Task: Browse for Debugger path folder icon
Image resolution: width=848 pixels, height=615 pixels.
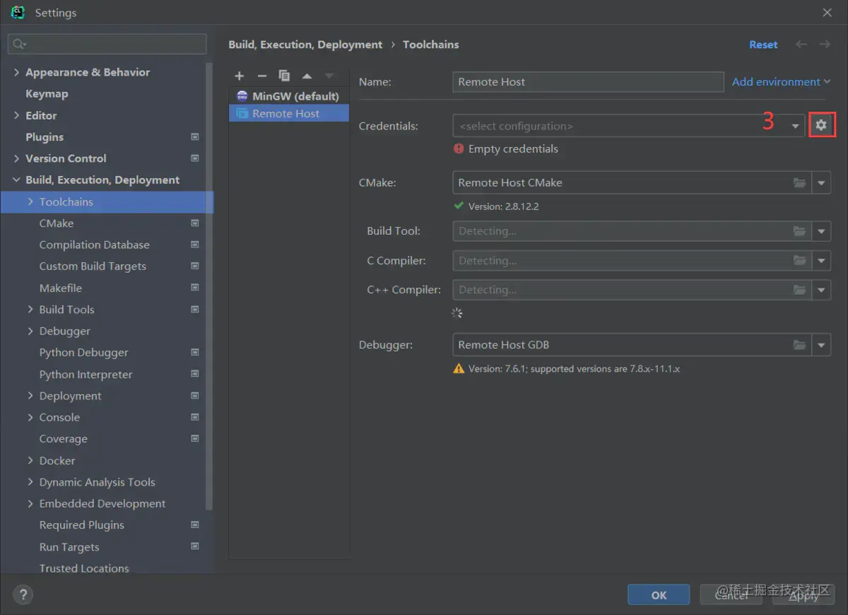Action: [x=799, y=345]
